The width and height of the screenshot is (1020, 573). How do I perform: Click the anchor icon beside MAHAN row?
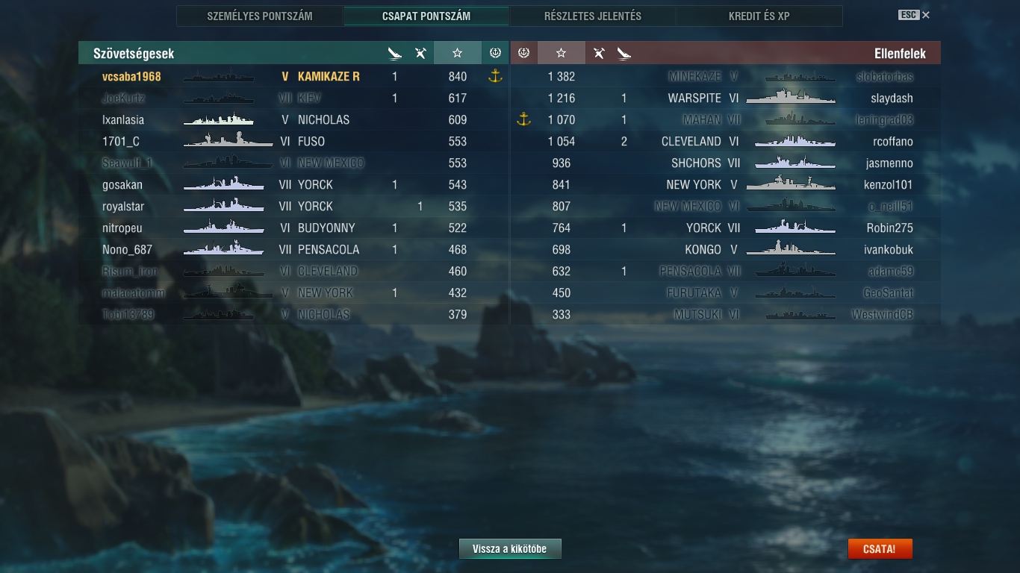pos(523,119)
